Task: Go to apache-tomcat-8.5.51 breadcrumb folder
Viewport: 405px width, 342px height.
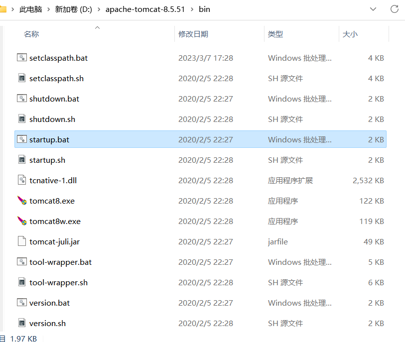Action: [145, 9]
